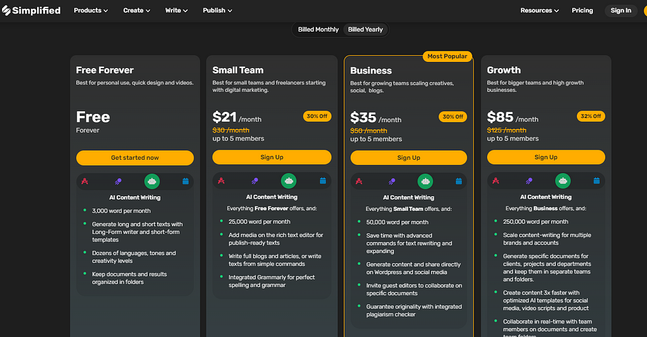647x337 pixels.
Task: Click the Simplified logo in the header
Action: point(32,10)
